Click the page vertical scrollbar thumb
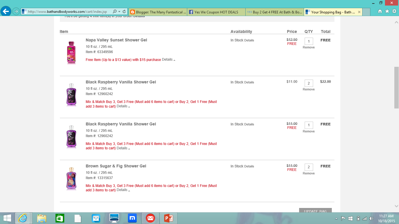The image size is (399, 224). 396,87
